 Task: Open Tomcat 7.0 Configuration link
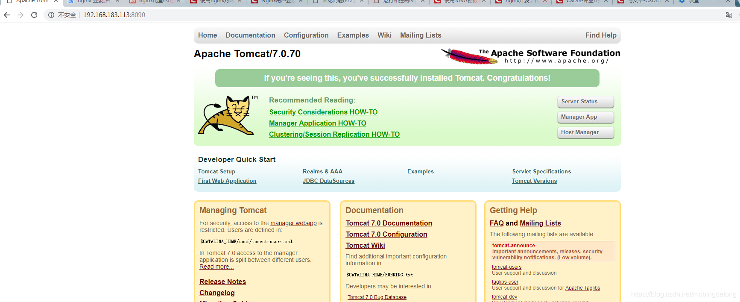[386, 234]
